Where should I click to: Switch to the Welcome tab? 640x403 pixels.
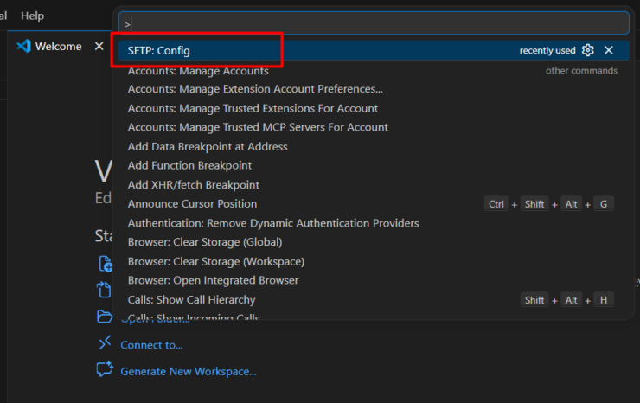(x=58, y=47)
